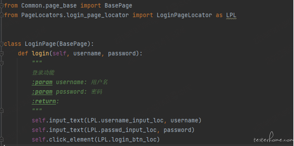The width and height of the screenshot is (294, 146).
Task: Click LPL.username_input_loc argument
Action: tap(125, 120)
